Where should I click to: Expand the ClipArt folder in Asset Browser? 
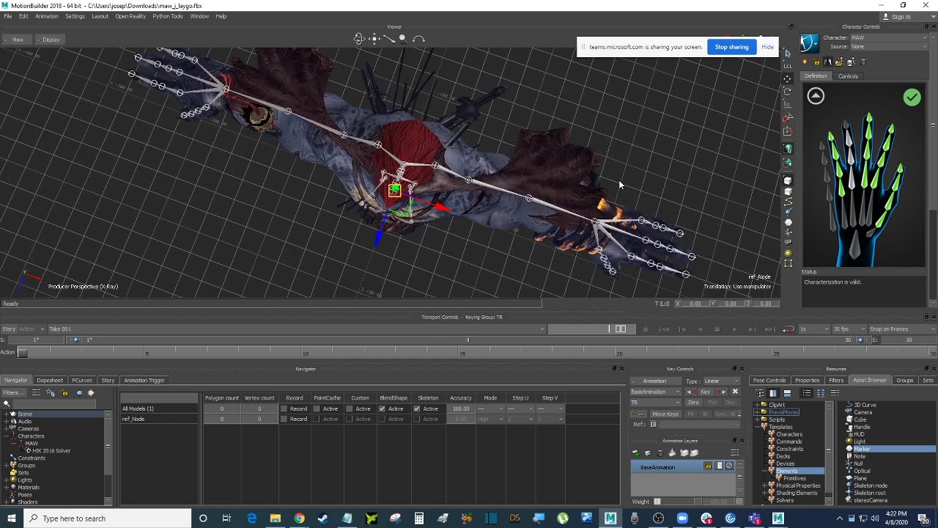pos(757,405)
